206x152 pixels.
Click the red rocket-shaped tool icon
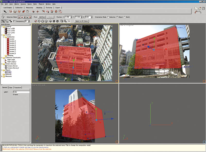23,12
